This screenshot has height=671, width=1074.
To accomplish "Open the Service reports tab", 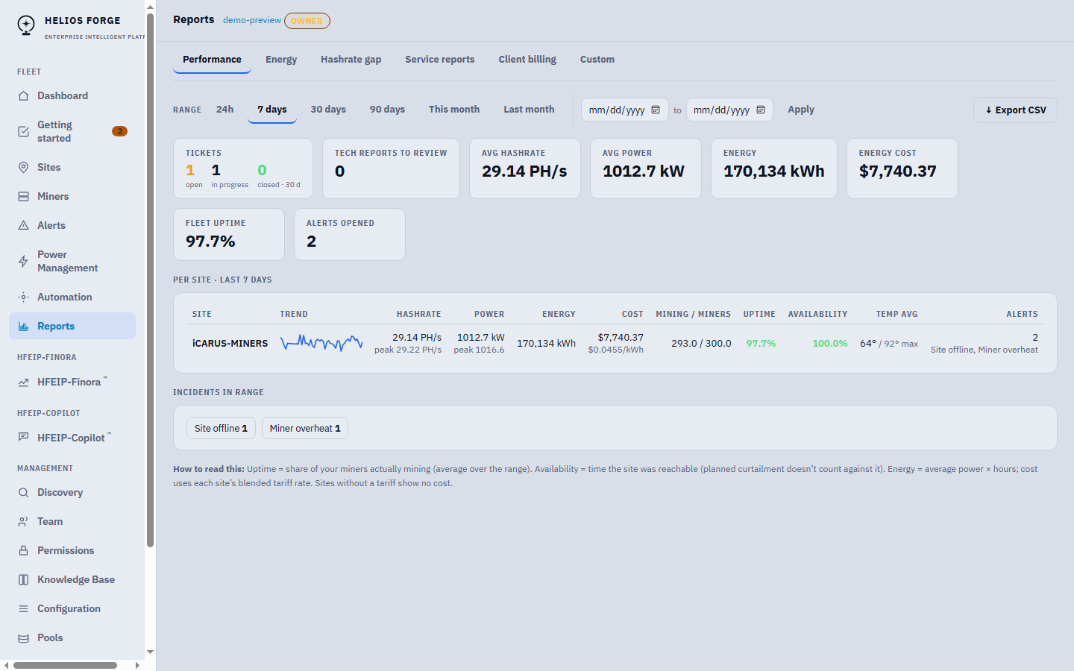I will (x=440, y=60).
